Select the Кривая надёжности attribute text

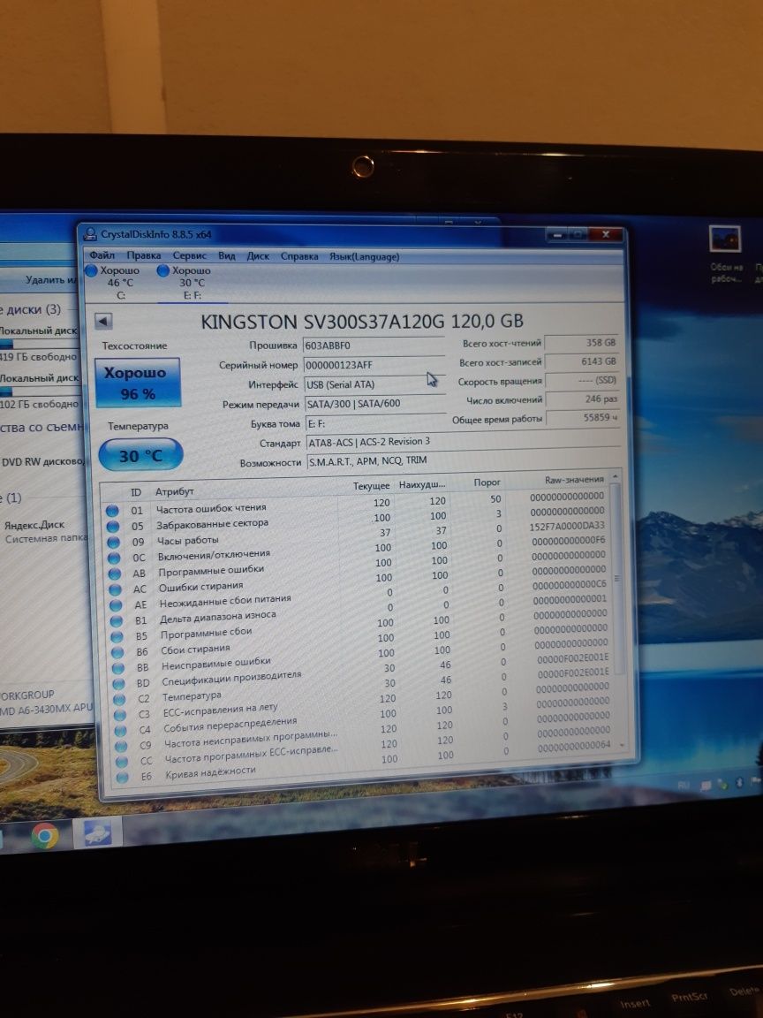(210, 772)
